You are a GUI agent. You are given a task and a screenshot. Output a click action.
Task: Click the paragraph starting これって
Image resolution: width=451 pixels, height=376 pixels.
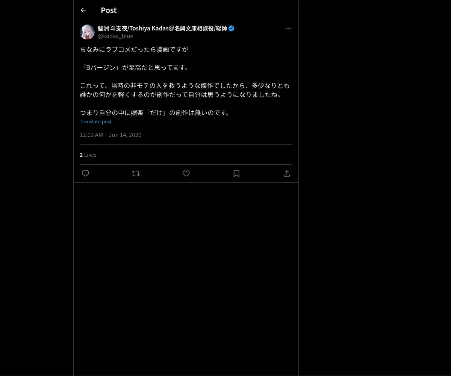pos(185,90)
